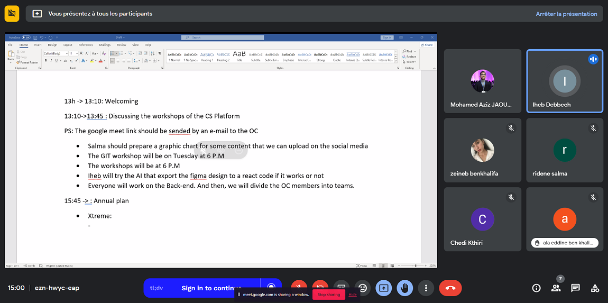Click the Decrease Indent icon
This screenshot has height=303, width=608.
(140, 53)
